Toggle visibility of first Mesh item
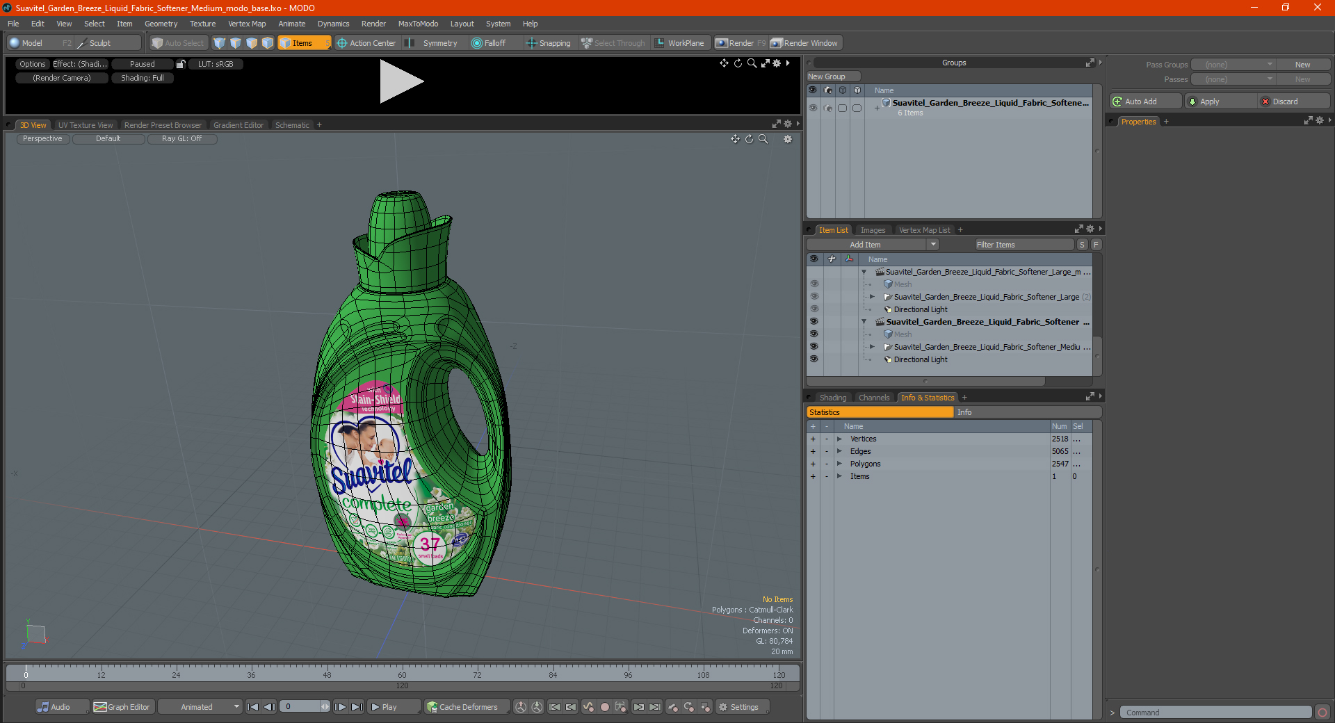This screenshot has height=723, width=1335. (x=814, y=284)
